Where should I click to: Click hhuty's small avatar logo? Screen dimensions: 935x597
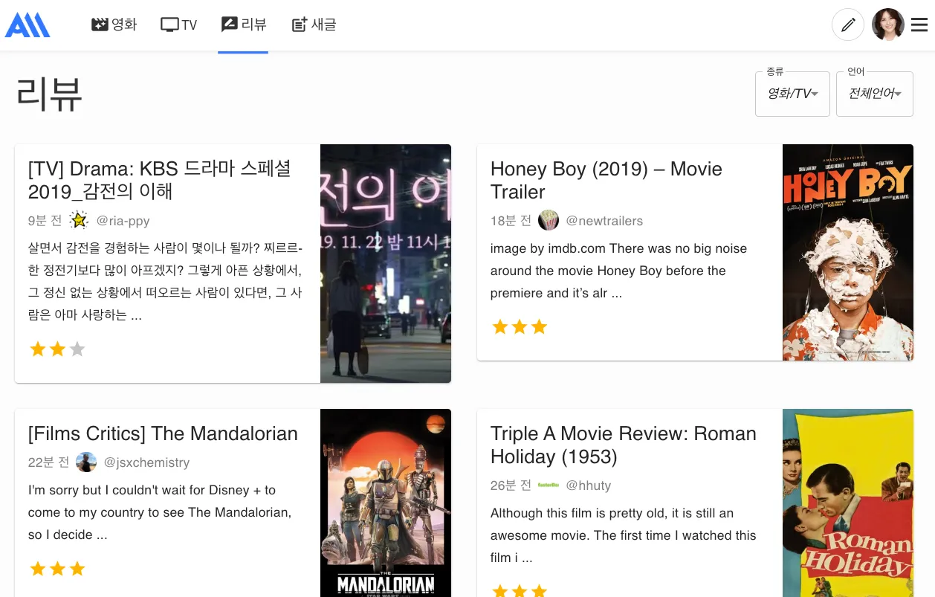pos(549,485)
